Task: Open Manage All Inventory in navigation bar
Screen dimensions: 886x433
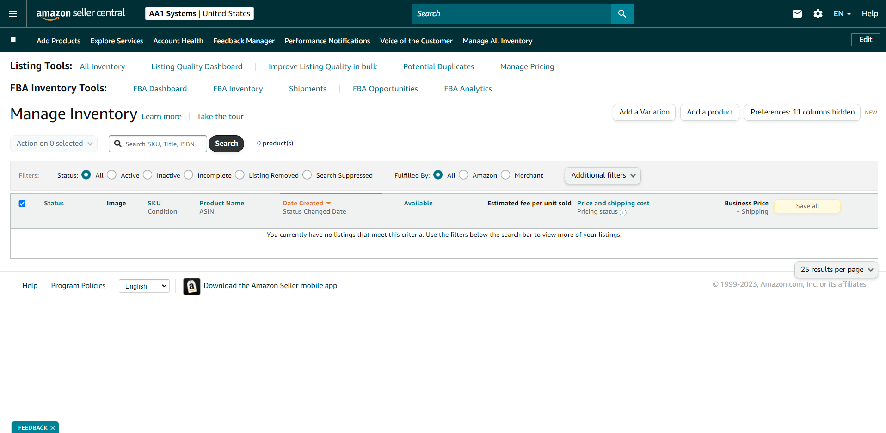Action: click(498, 41)
